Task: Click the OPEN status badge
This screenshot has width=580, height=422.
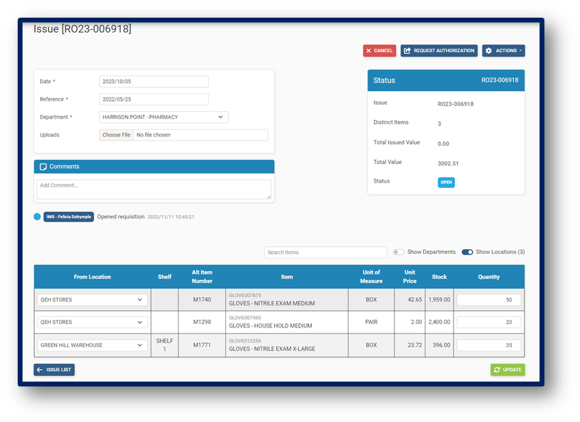Action: click(x=446, y=183)
